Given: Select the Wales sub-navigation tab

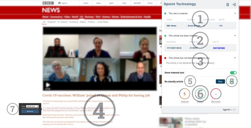Looking at the screenshot, I should [83, 22].
